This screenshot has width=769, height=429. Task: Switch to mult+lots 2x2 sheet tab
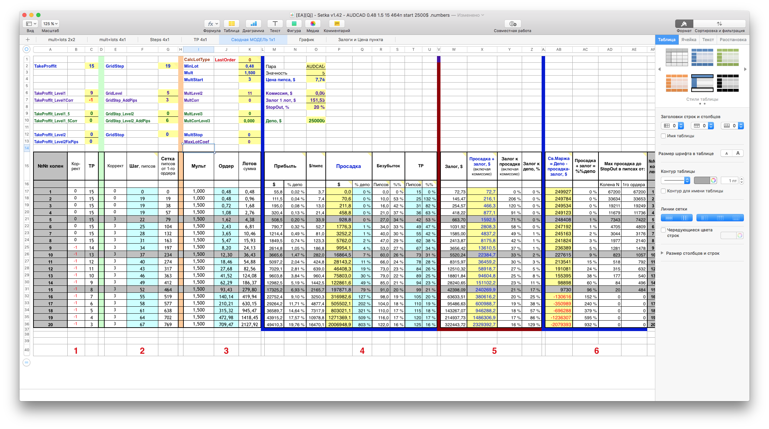(62, 40)
